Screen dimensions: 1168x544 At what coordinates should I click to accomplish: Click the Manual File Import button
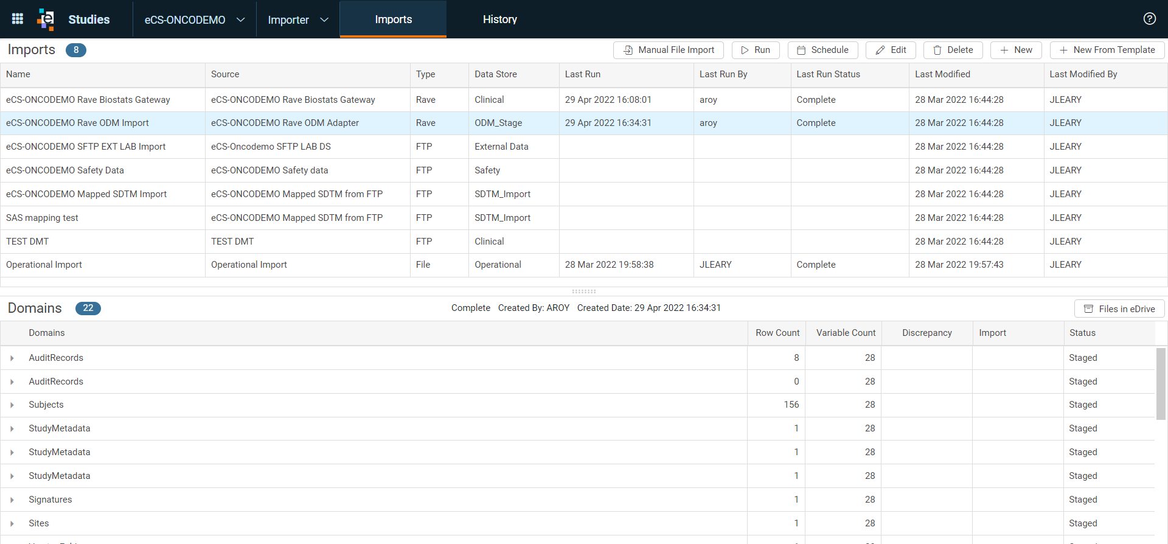point(668,50)
